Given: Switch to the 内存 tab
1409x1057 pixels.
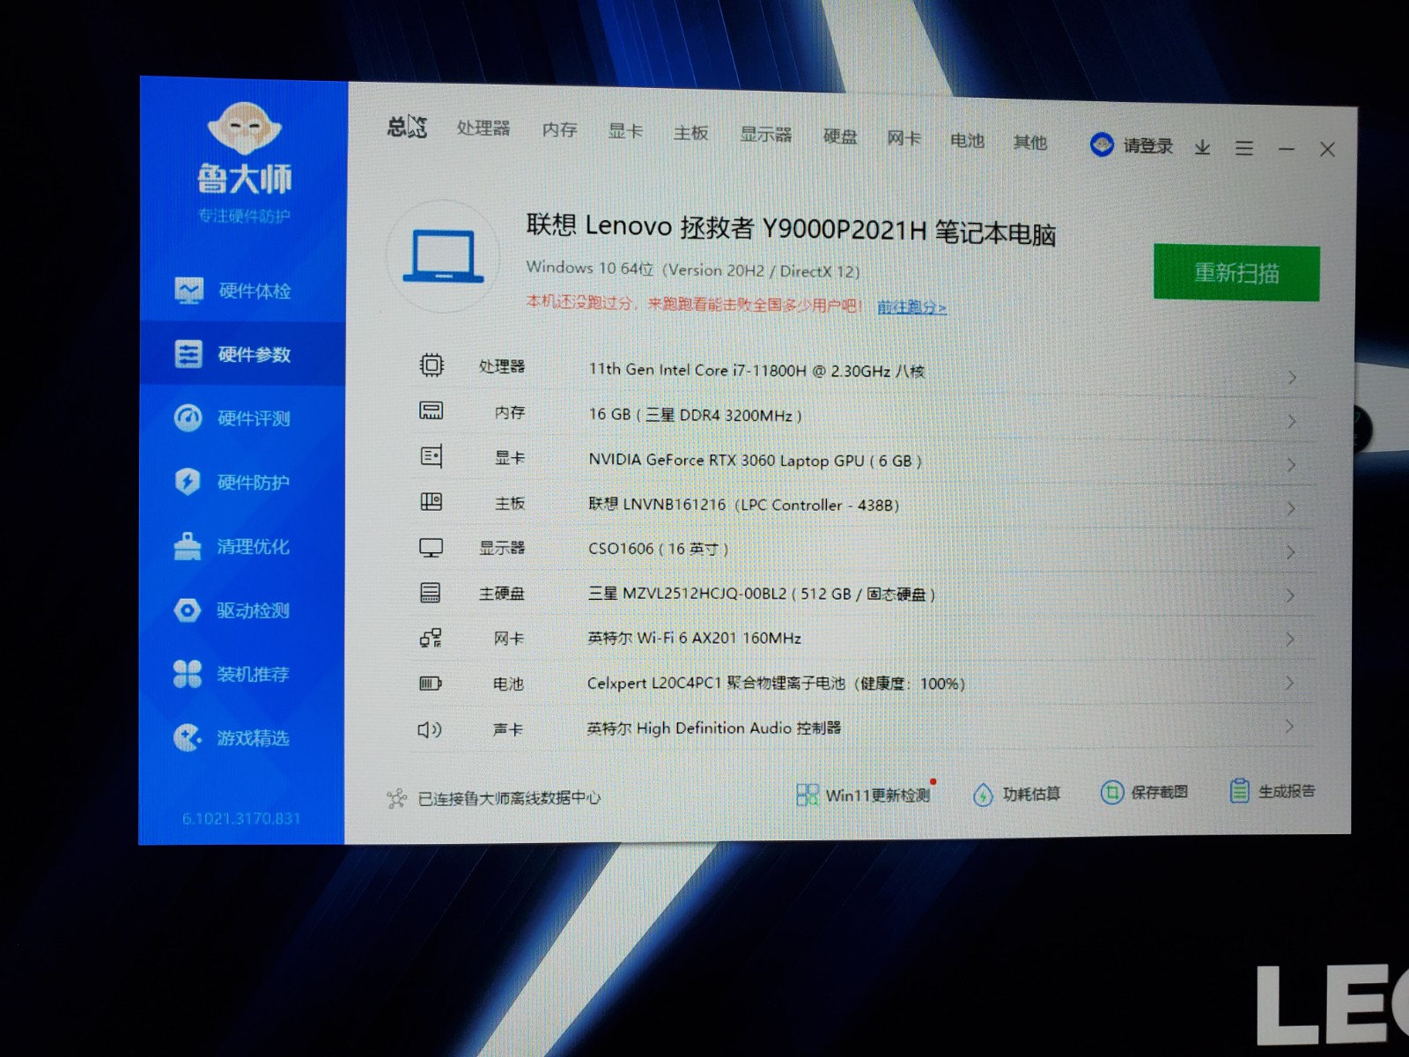Looking at the screenshot, I should [560, 130].
